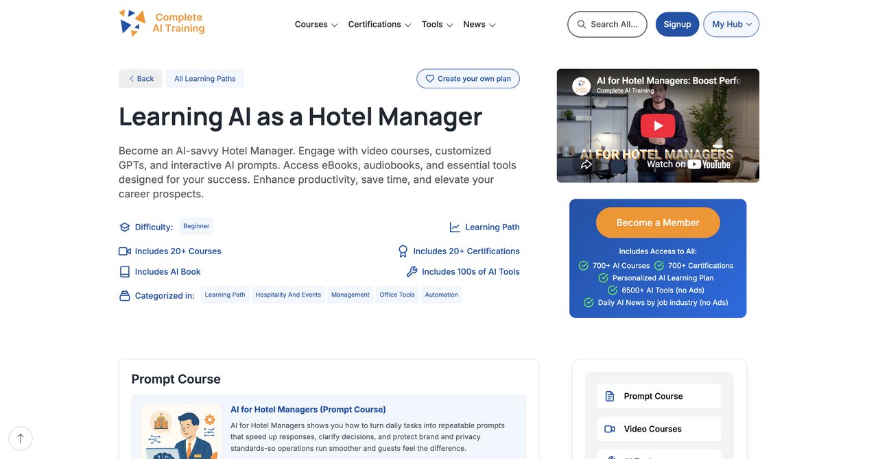The width and height of the screenshot is (878, 459).
Task: Open the Automation category tag
Action: point(441,295)
